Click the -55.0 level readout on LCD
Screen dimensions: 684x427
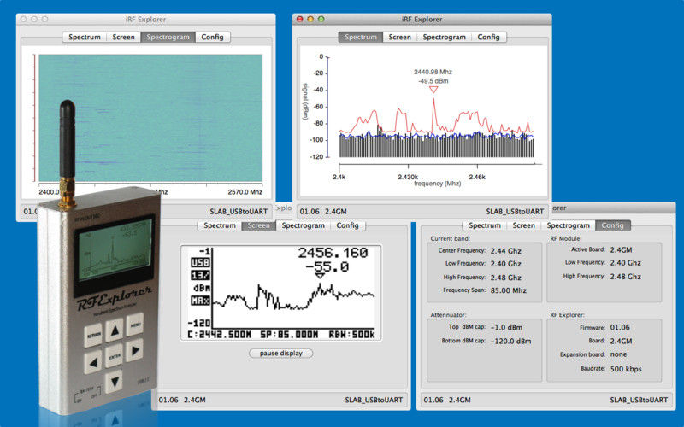(x=327, y=266)
